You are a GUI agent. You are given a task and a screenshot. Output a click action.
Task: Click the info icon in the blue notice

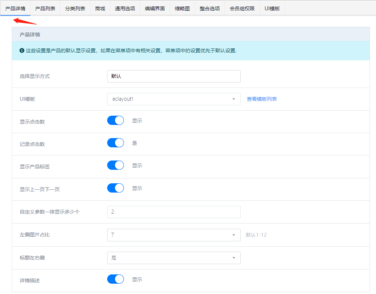pyautogui.click(x=22, y=51)
